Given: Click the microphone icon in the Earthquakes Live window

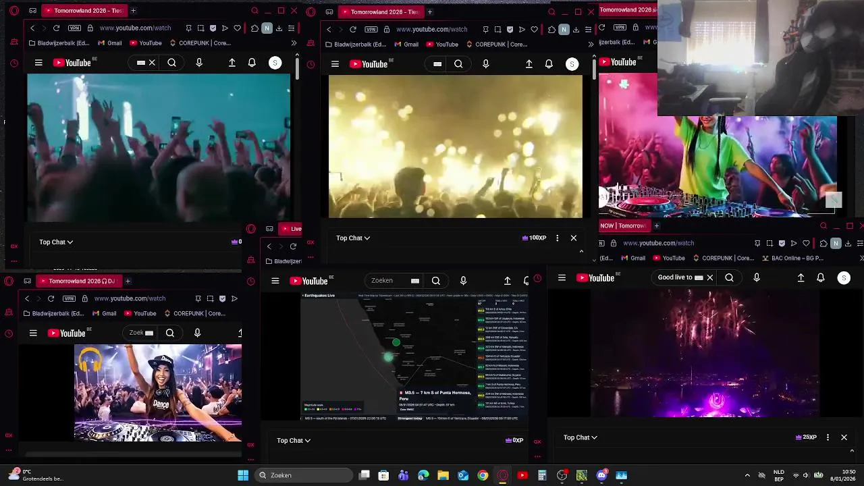Looking at the screenshot, I should [463, 281].
